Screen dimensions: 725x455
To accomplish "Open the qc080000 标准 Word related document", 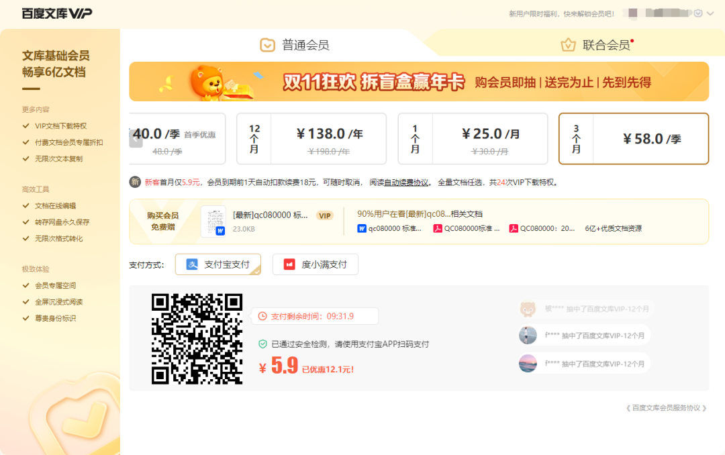I will coord(389,228).
